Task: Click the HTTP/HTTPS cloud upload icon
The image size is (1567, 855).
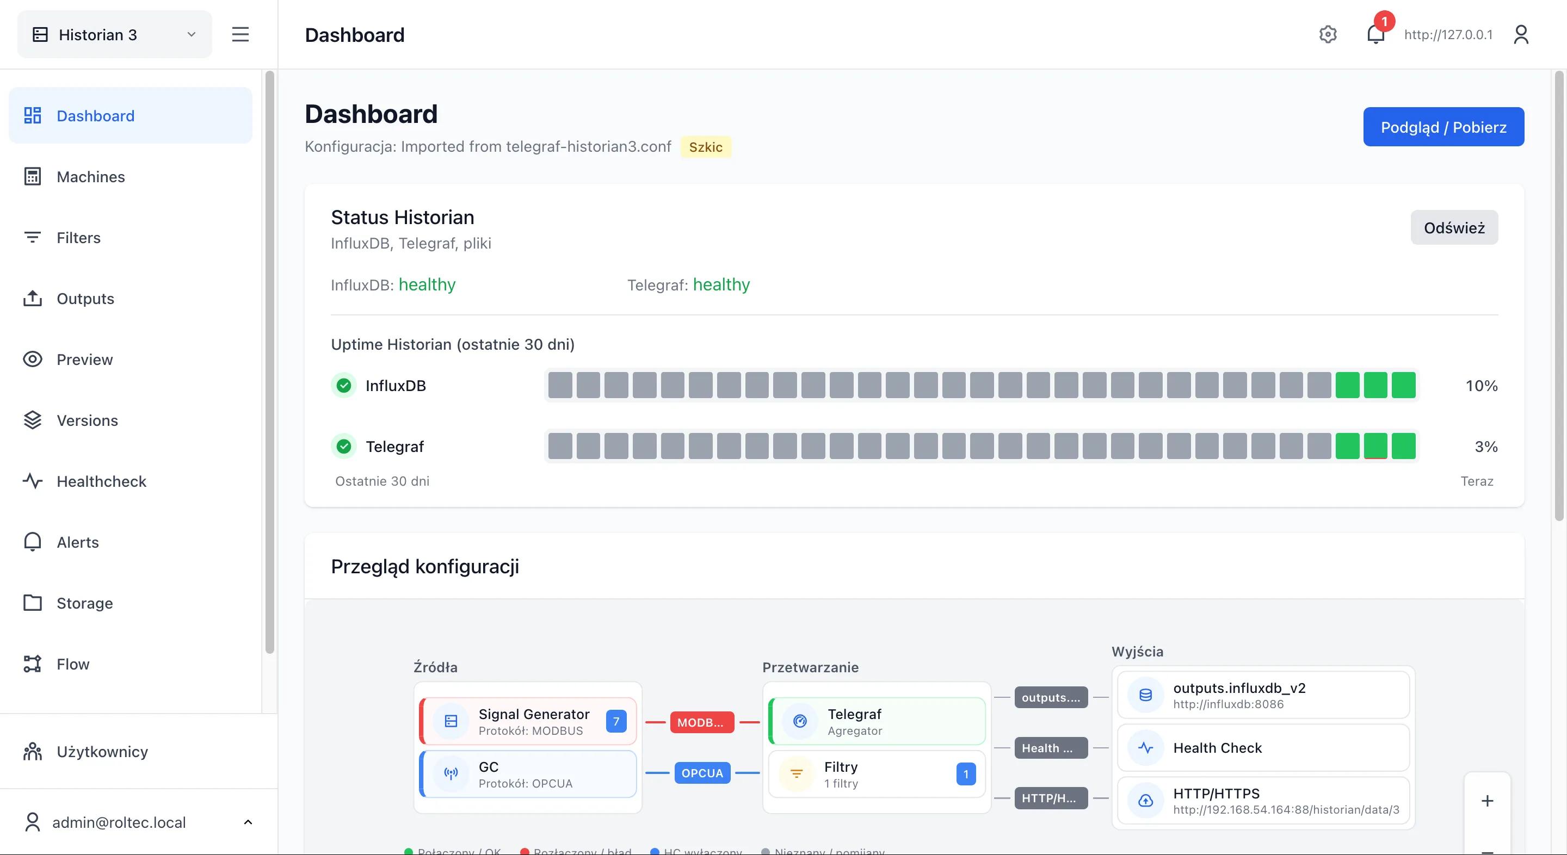Action: pos(1145,801)
